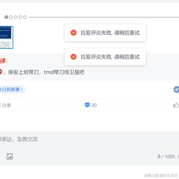Screen dimensions: 179x179
Task: Like the post with thumbs-up icon
Action: [176, 105]
